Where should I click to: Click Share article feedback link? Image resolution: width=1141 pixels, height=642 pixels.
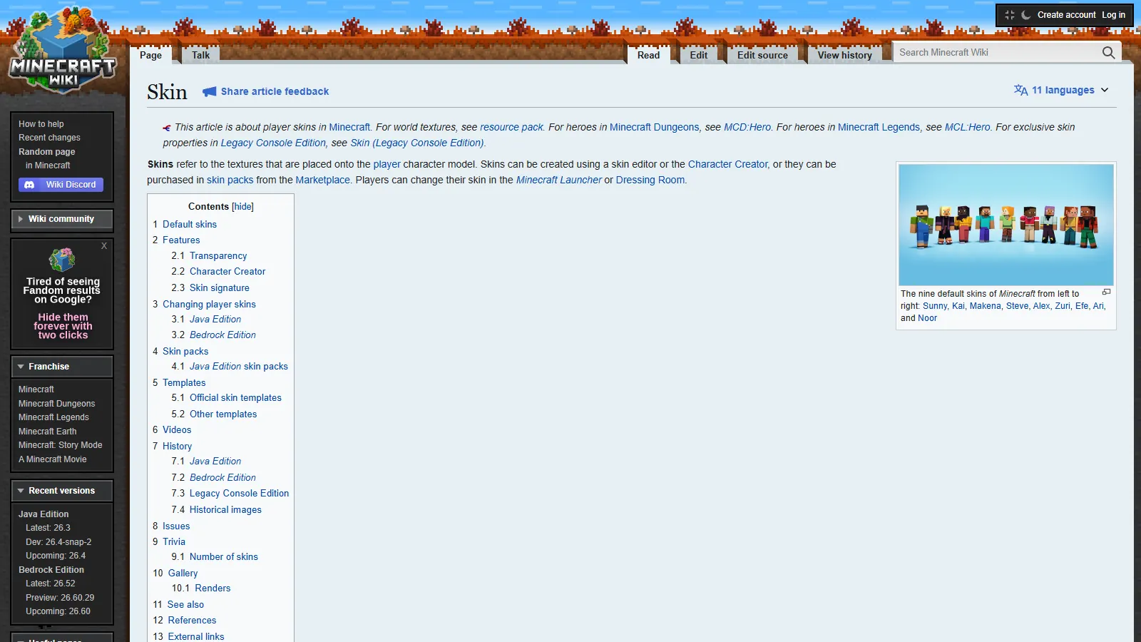tap(275, 91)
